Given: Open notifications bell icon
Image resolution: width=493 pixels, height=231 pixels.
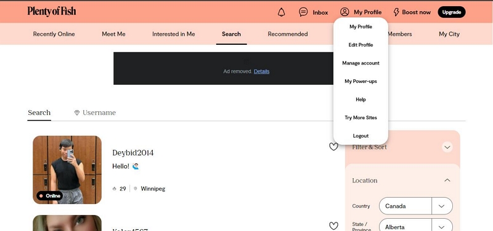Looking at the screenshot, I should click(282, 12).
